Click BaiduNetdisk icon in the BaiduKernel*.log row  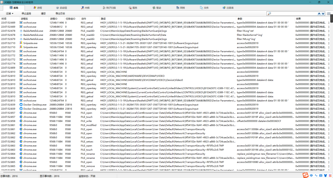(x=21, y=35)
